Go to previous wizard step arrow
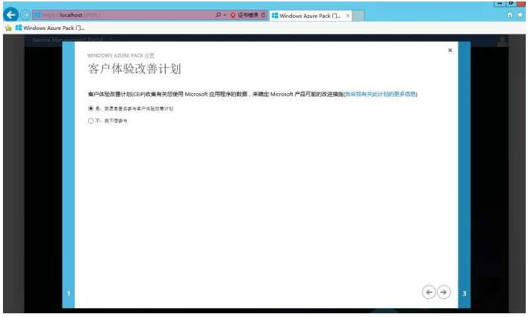Viewport: 528px width, 317px height. tap(429, 292)
